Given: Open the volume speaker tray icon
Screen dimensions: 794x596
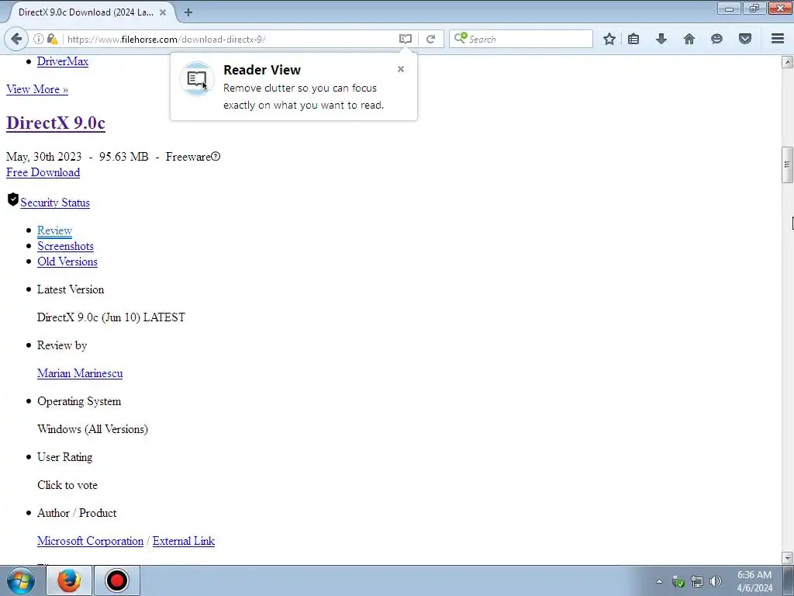Looking at the screenshot, I should click(716, 581).
